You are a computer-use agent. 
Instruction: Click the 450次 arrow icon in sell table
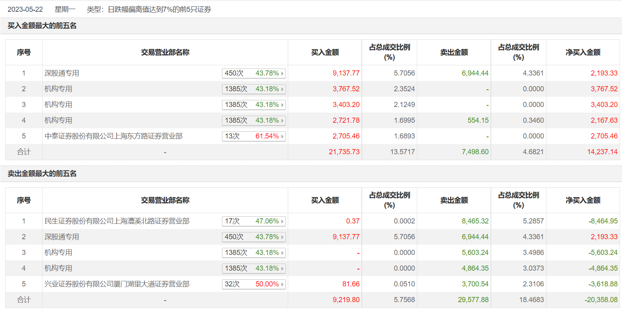click(282, 237)
